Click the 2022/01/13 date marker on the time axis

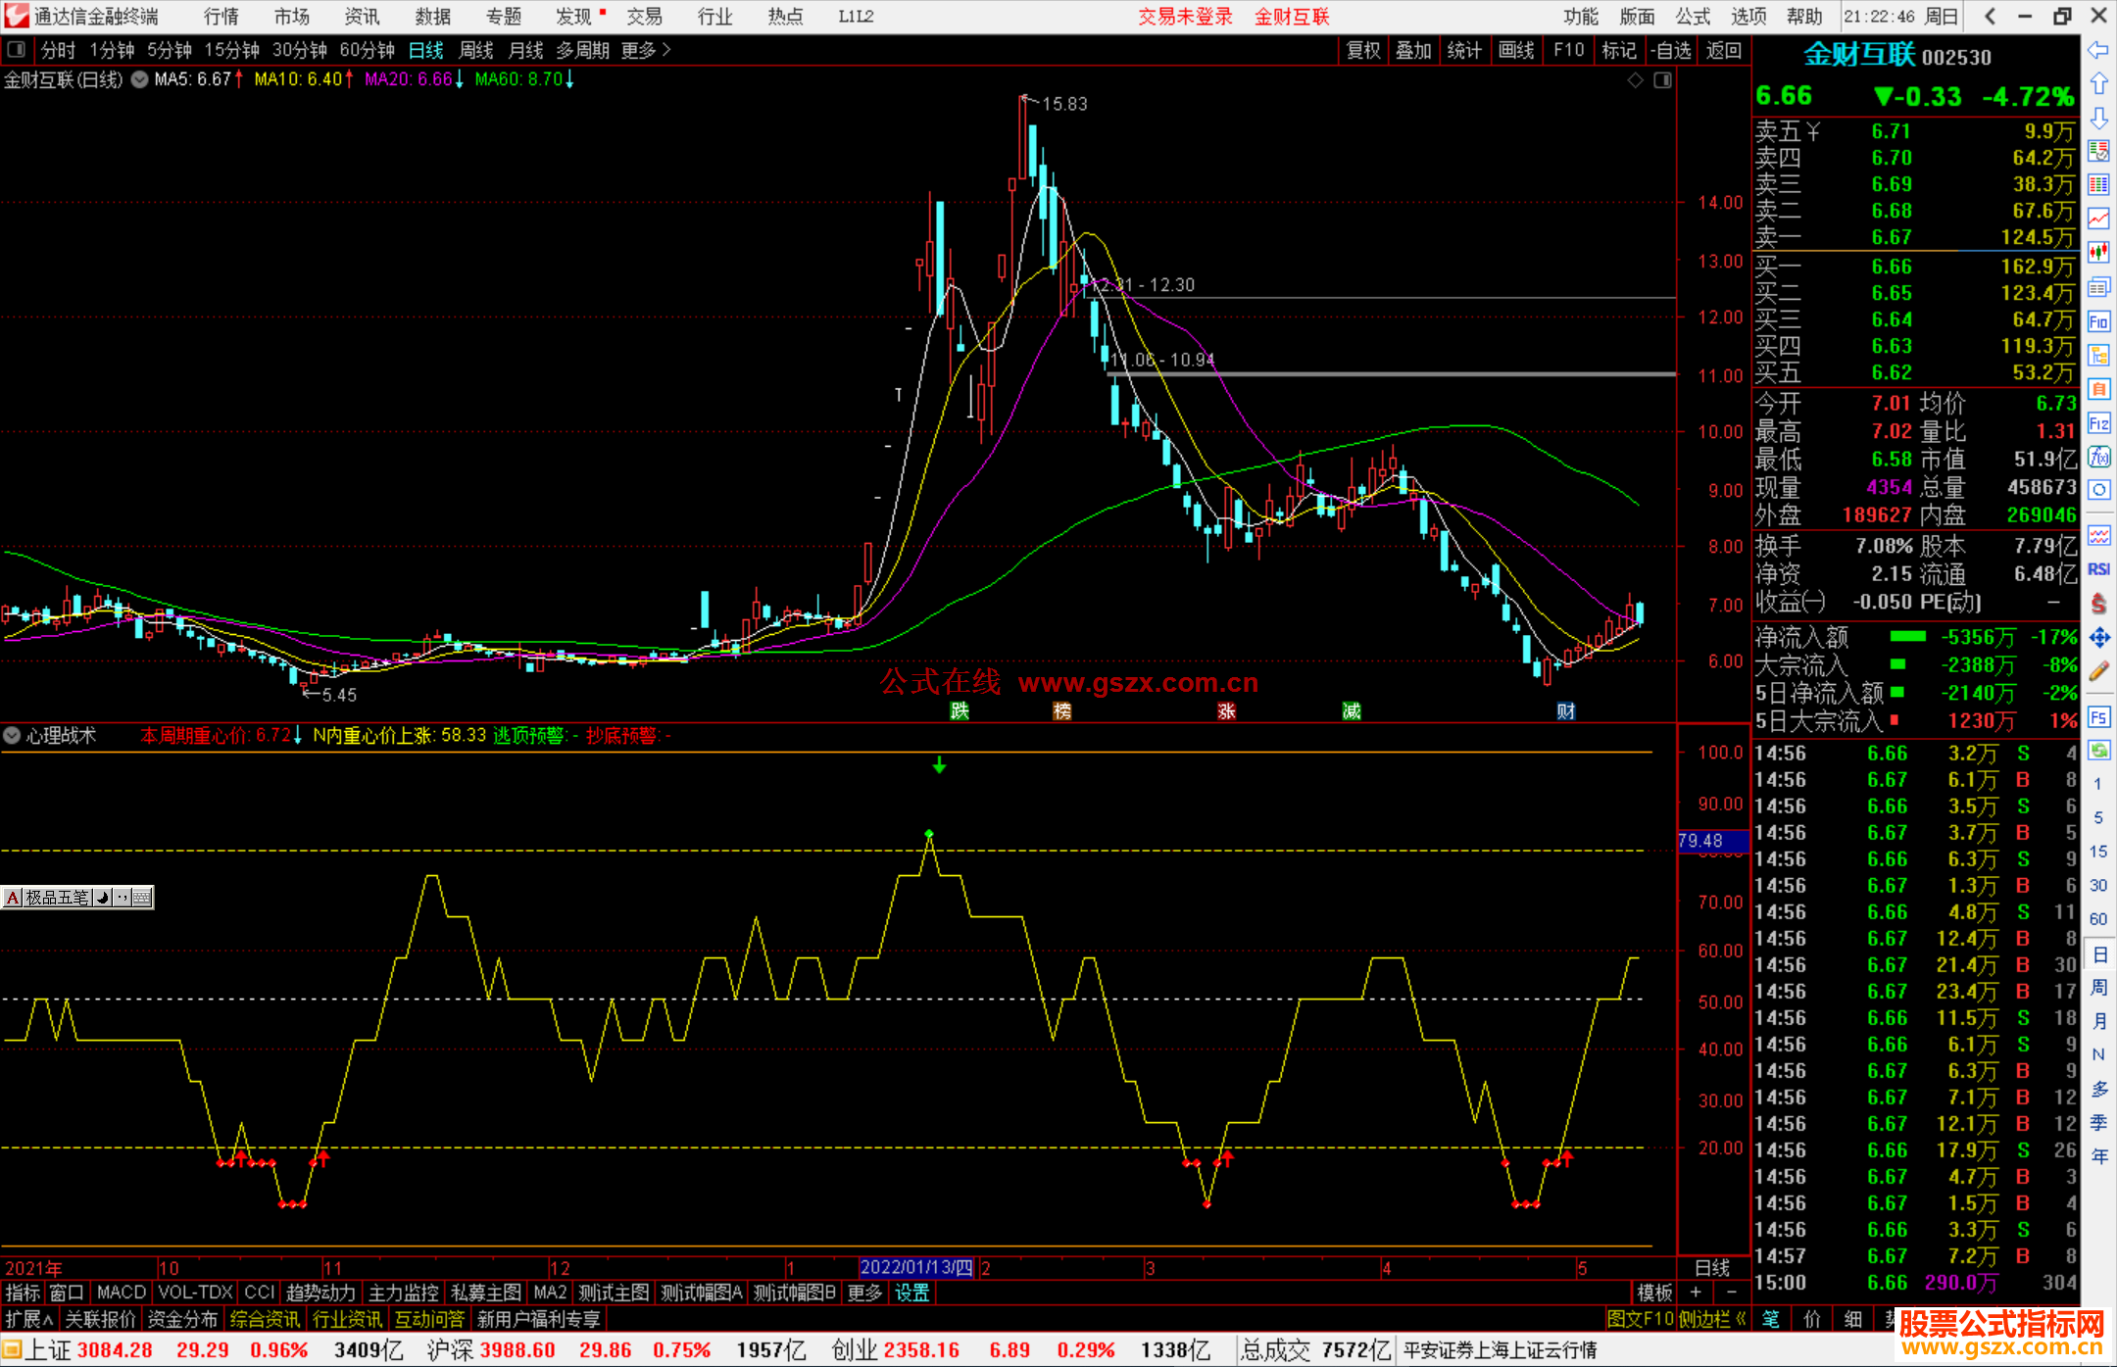click(x=916, y=1267)
